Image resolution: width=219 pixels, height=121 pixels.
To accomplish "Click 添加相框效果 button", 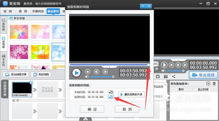I will click(x=15, y=75).
